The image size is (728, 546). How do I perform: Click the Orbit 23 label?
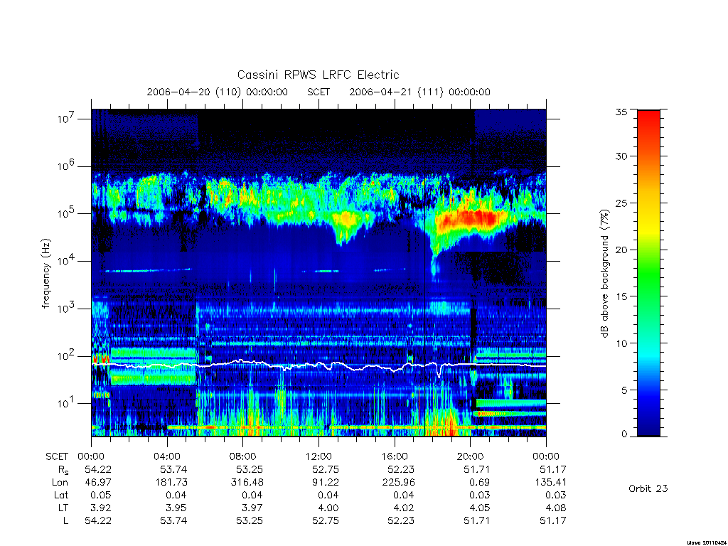click(x=648, y=488)
